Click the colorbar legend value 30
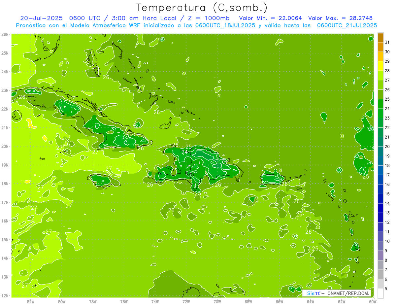 click(x=387, y=52)
